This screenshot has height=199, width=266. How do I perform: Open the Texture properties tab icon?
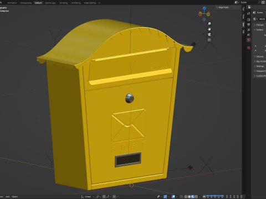(249, 48)
